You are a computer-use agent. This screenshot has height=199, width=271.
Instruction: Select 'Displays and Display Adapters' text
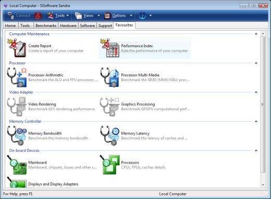click(x=53, y=184)
